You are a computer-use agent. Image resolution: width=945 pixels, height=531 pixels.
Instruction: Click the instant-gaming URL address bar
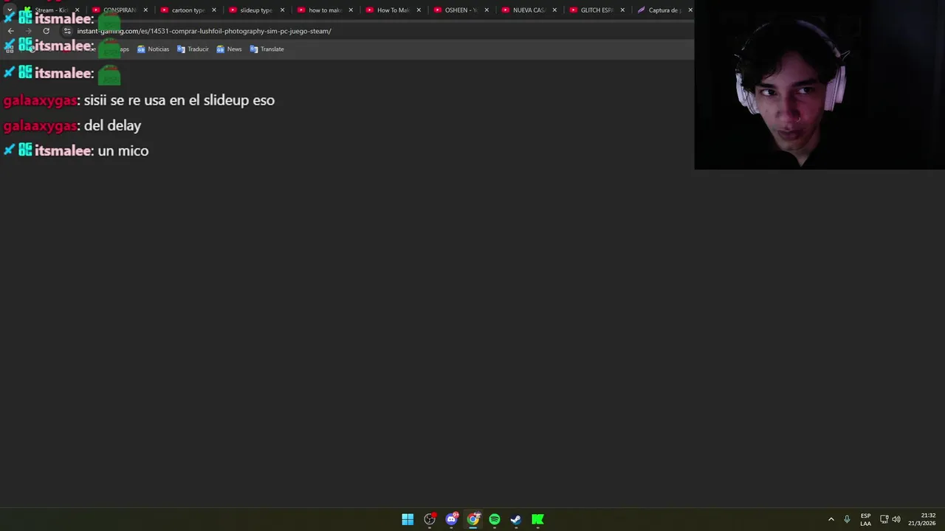coord(204,31)
